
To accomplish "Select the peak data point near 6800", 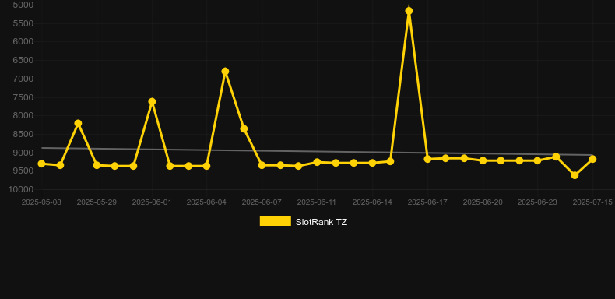I will (225, 72).
